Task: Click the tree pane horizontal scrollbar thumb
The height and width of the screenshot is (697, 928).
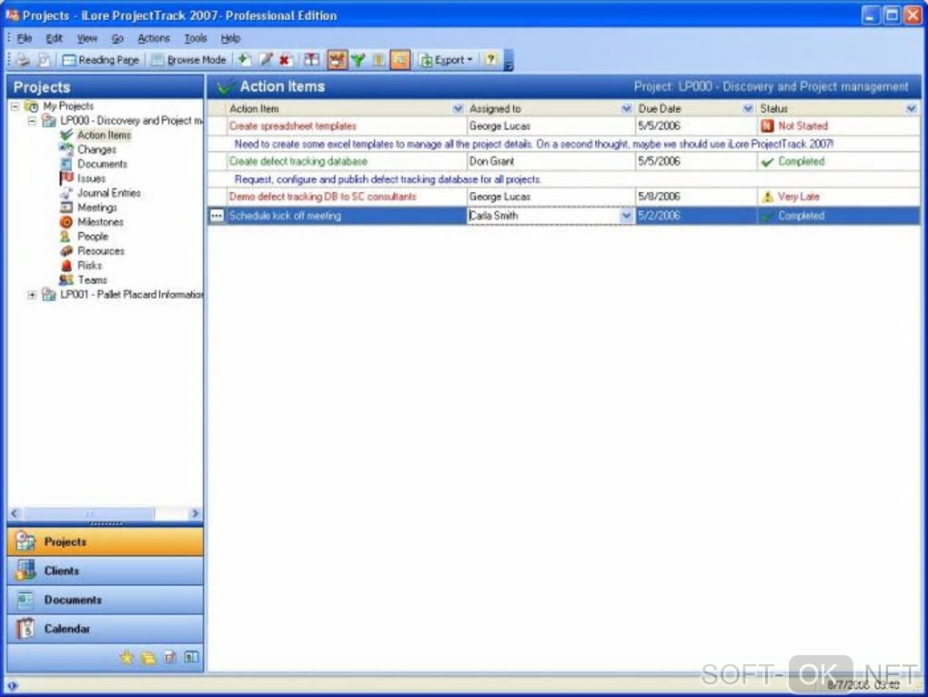Action: pyautogui.click(x=89, y=513)
